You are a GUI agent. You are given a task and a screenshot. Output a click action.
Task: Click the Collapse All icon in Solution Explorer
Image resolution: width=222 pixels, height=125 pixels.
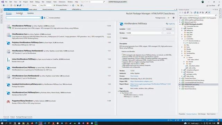[200, 12]
